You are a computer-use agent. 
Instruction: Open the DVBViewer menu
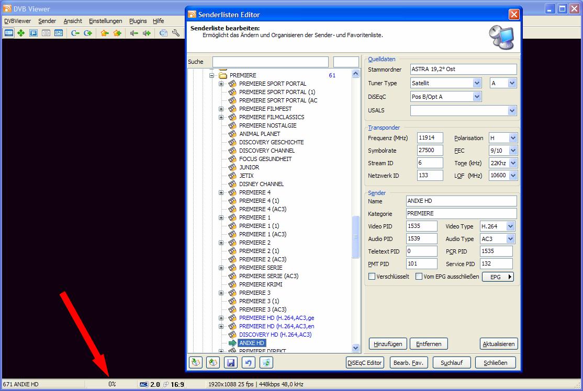click(x=17, y=21)
